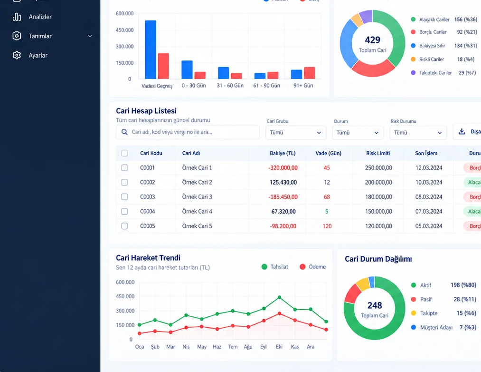Click Borçlu Cariler legend dot
Screen dimensions: 481x372
click(x=413, y=32)
